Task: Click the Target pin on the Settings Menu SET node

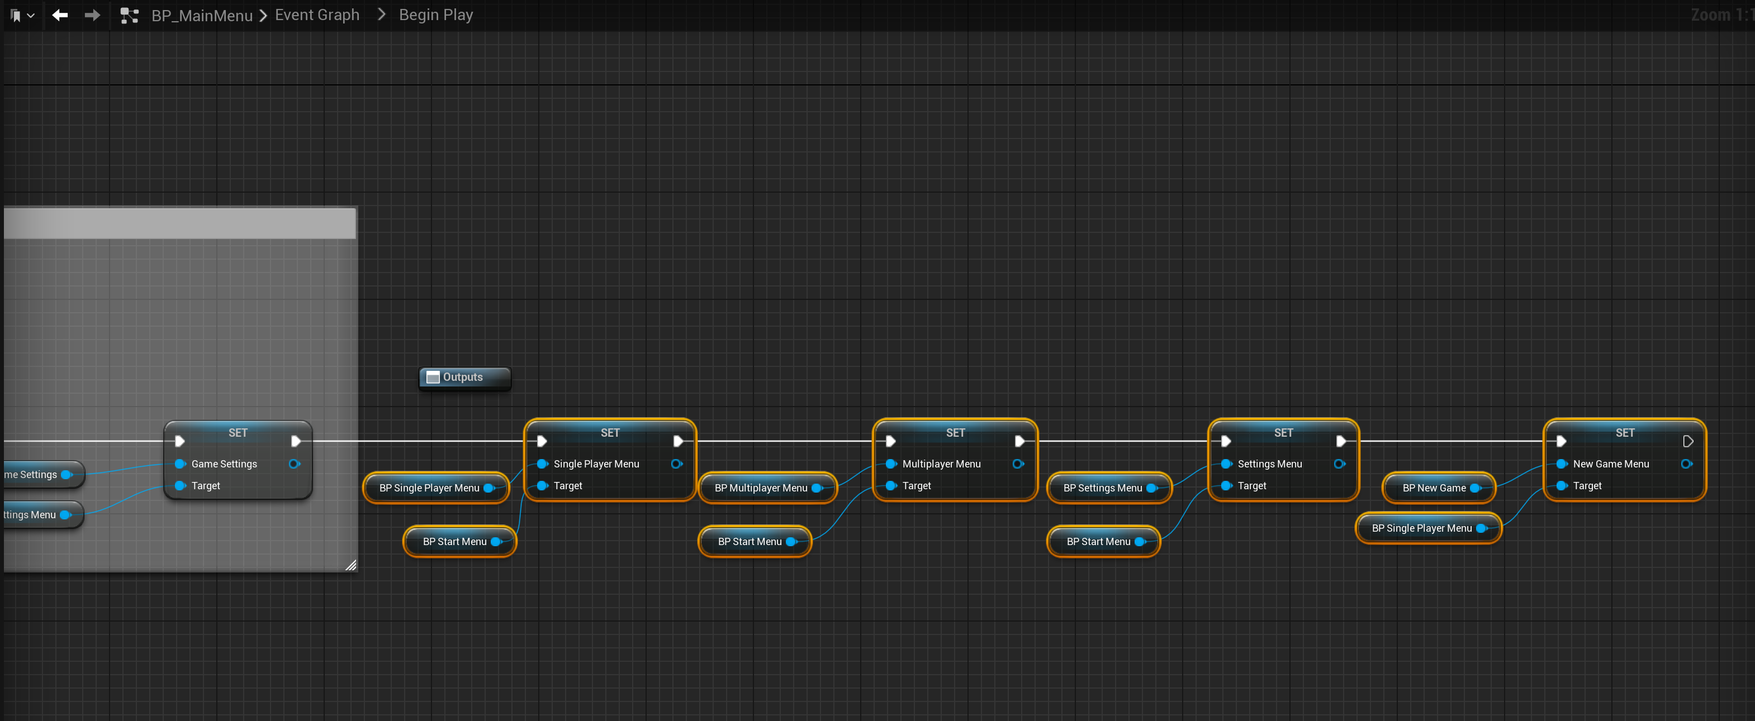Action: (1226, 485)
